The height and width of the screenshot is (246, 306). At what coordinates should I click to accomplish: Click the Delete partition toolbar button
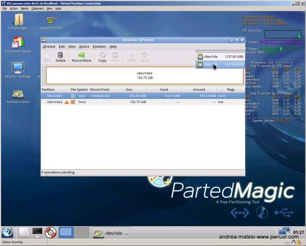(x=61, y=57)
